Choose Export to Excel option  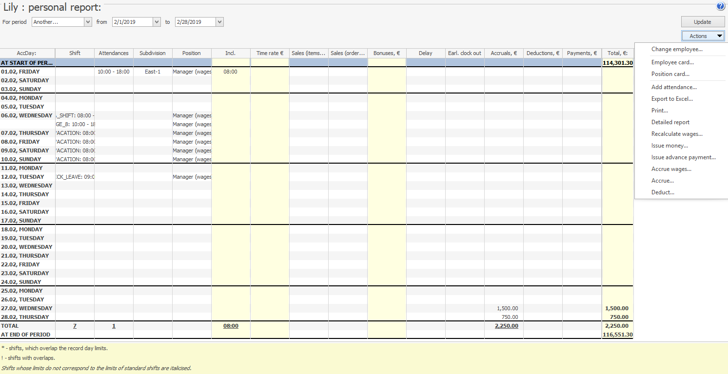pos(672,99)
